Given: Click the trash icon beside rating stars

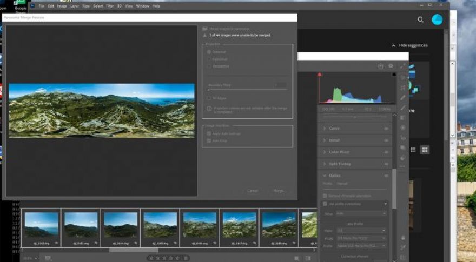Looking at the screenshot, I should (186, 258).
